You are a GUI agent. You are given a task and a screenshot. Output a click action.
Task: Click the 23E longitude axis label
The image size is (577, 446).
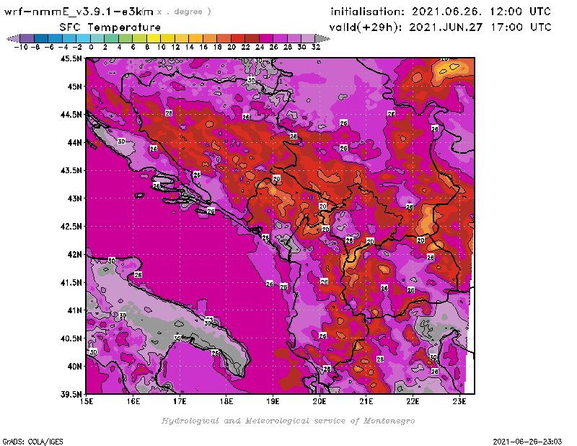pyautogui.click(x=459, y=401)
